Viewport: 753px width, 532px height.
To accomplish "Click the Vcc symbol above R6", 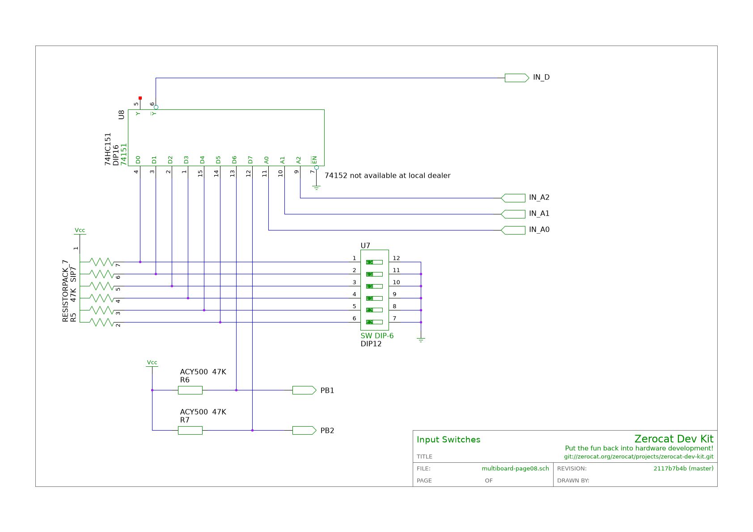I will [x=152, y=363].
